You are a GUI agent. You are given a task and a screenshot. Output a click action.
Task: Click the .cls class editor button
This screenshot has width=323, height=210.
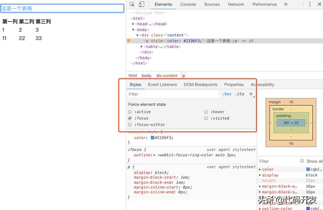(240, 94)
